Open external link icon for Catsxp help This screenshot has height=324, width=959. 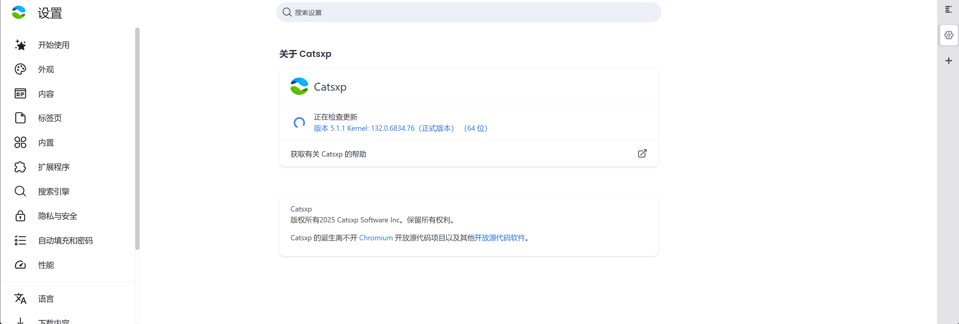(642, 154)
